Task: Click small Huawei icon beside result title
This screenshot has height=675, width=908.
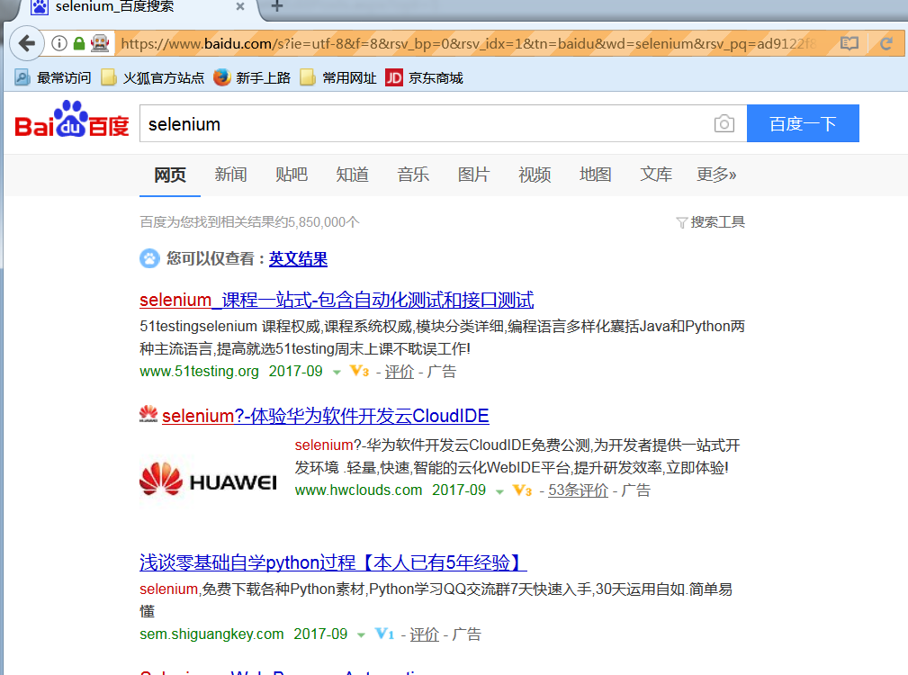Action: 148,415
